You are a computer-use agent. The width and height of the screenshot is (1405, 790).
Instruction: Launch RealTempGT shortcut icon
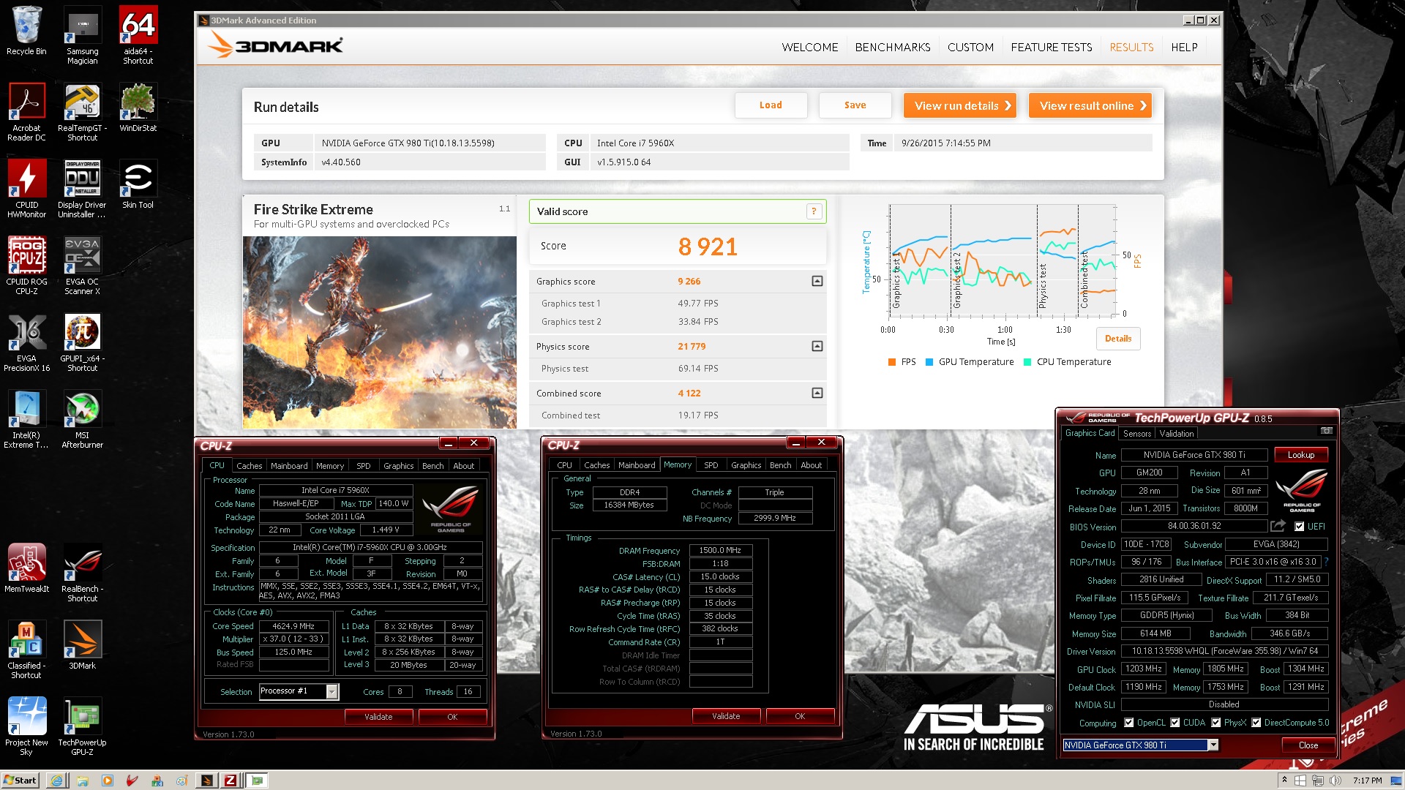[x=82, y=112]
